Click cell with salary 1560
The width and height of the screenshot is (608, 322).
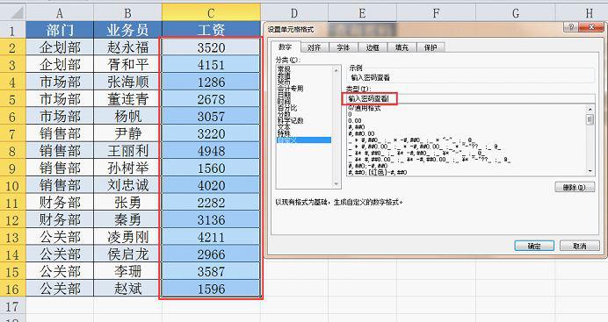(211, 168)
